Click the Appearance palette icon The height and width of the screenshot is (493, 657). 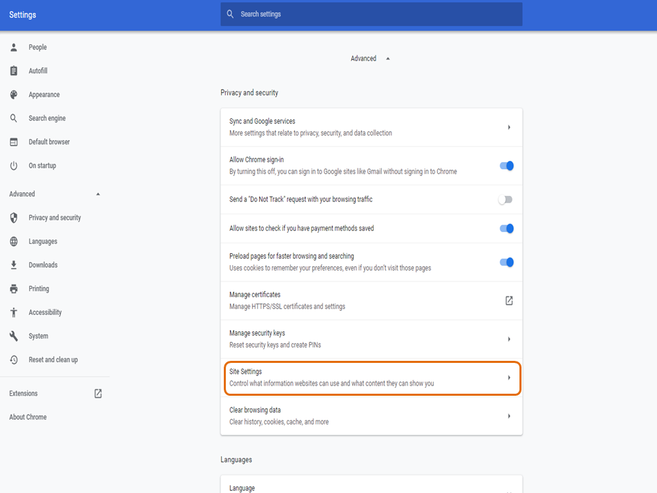[x=14, y=94]
